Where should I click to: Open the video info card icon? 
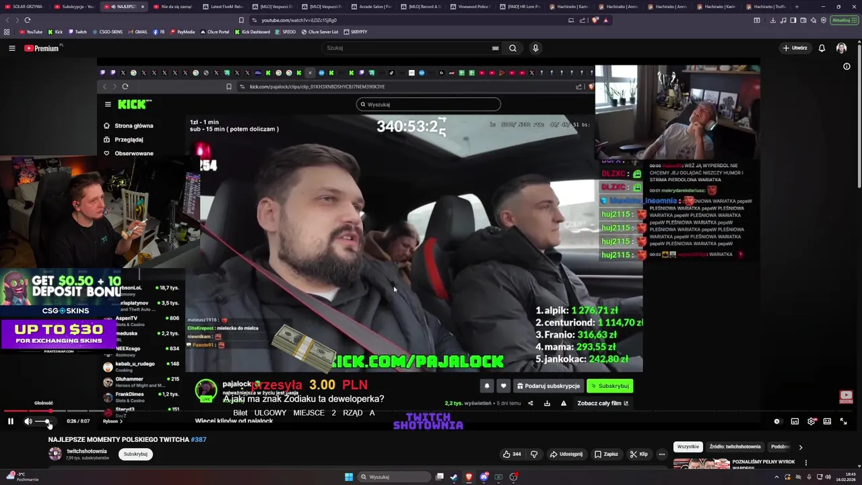pyautogui.click(x=847, y=66)
